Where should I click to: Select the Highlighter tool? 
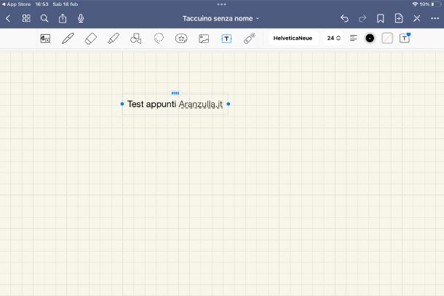pyautogui.click(x=114, y=39)
